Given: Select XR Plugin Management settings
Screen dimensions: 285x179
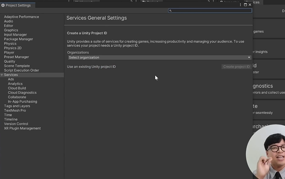Looking at the screenshot, I should pos(22,128).
